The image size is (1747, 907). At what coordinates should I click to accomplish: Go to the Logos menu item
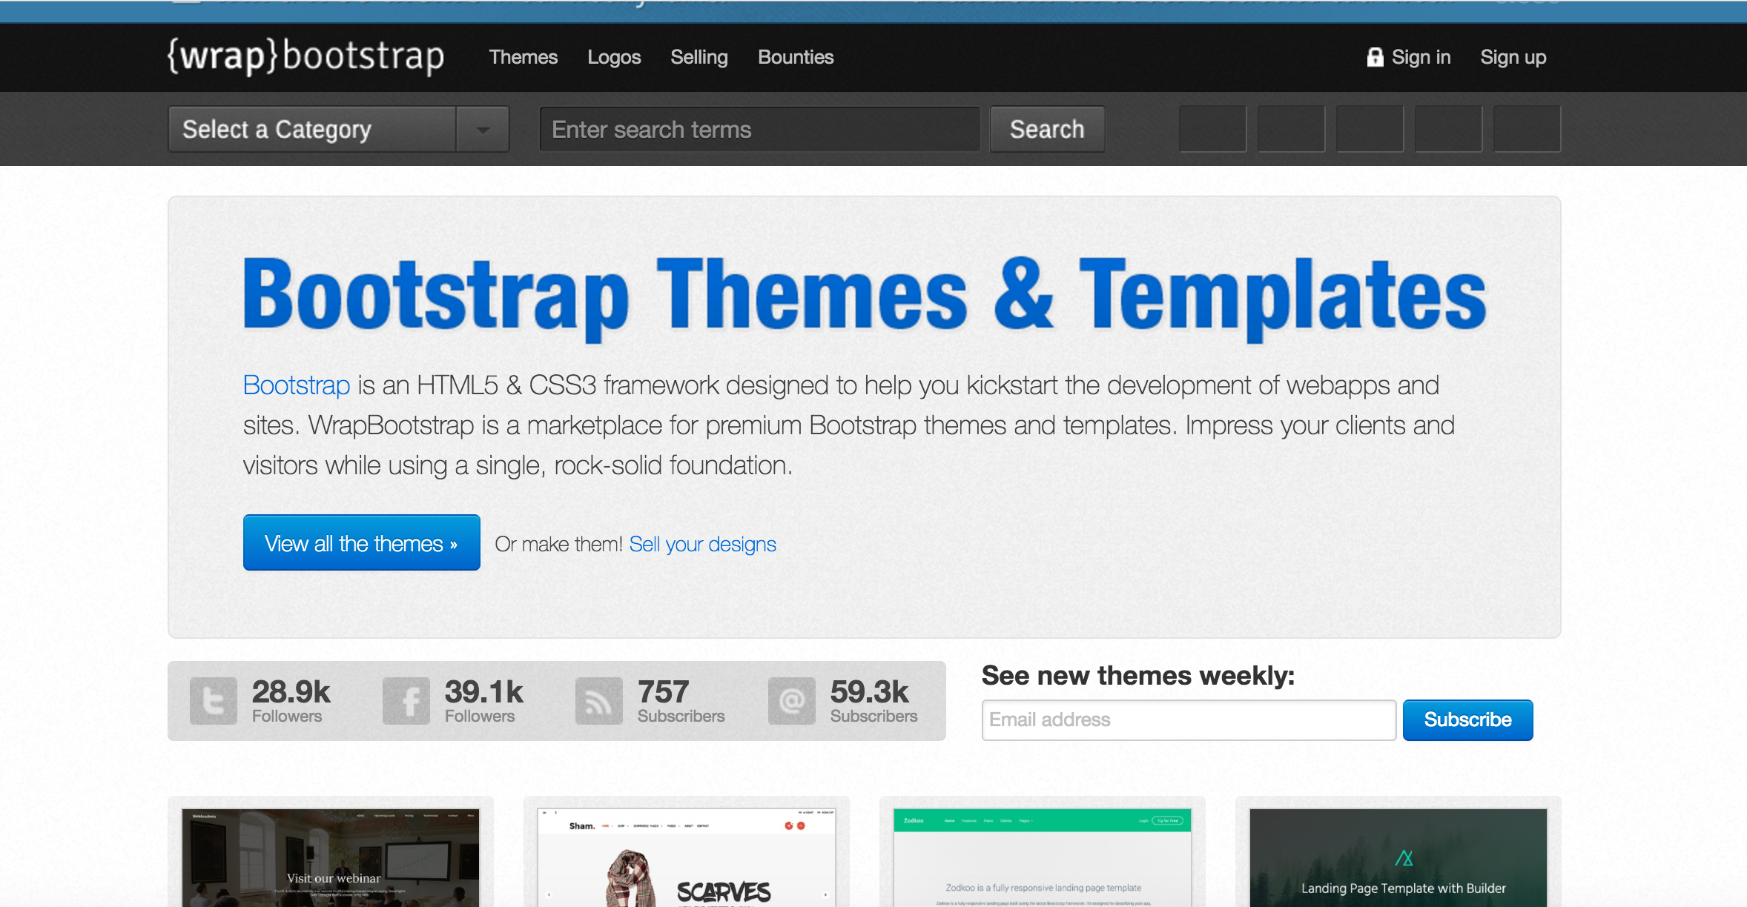(614, 57)
